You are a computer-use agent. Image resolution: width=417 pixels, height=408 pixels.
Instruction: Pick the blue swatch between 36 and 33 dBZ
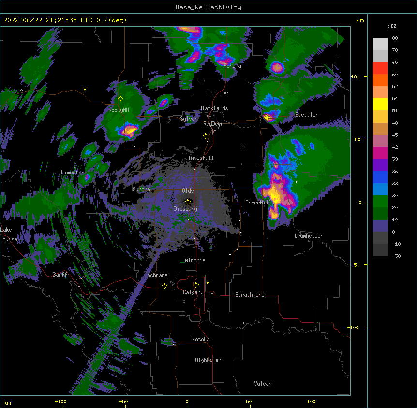click(x=380, y=177)
